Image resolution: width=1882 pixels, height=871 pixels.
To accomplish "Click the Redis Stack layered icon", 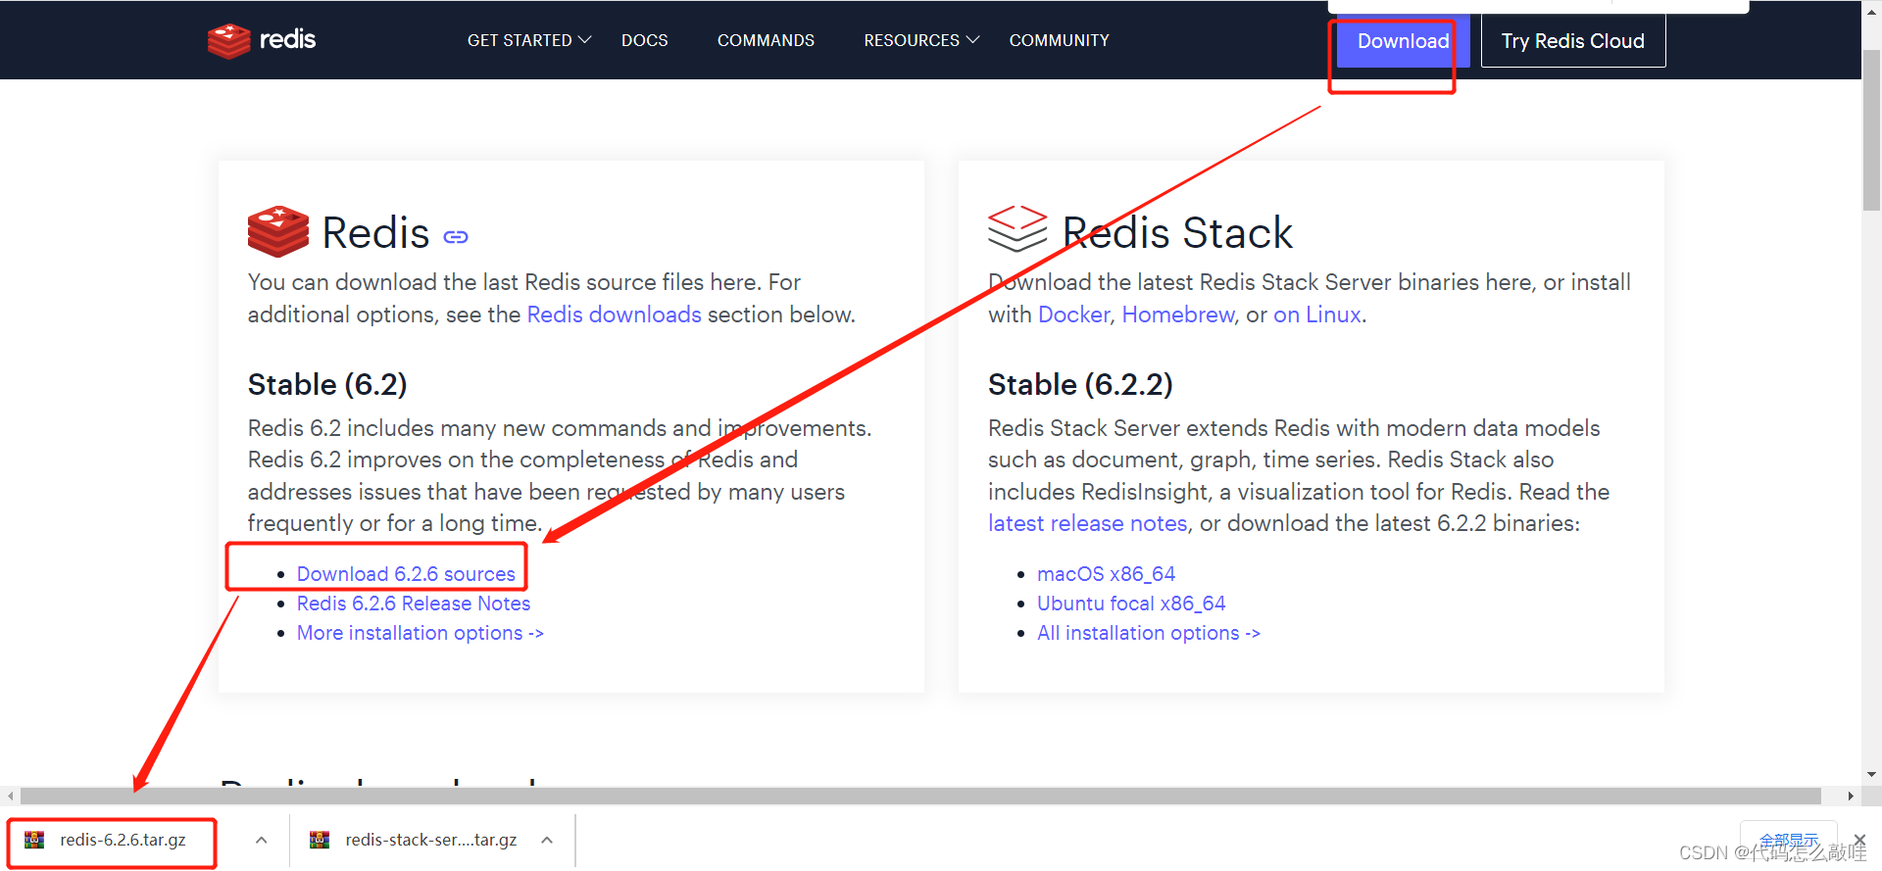I will pyautogui.click(x=1017, y=228).
